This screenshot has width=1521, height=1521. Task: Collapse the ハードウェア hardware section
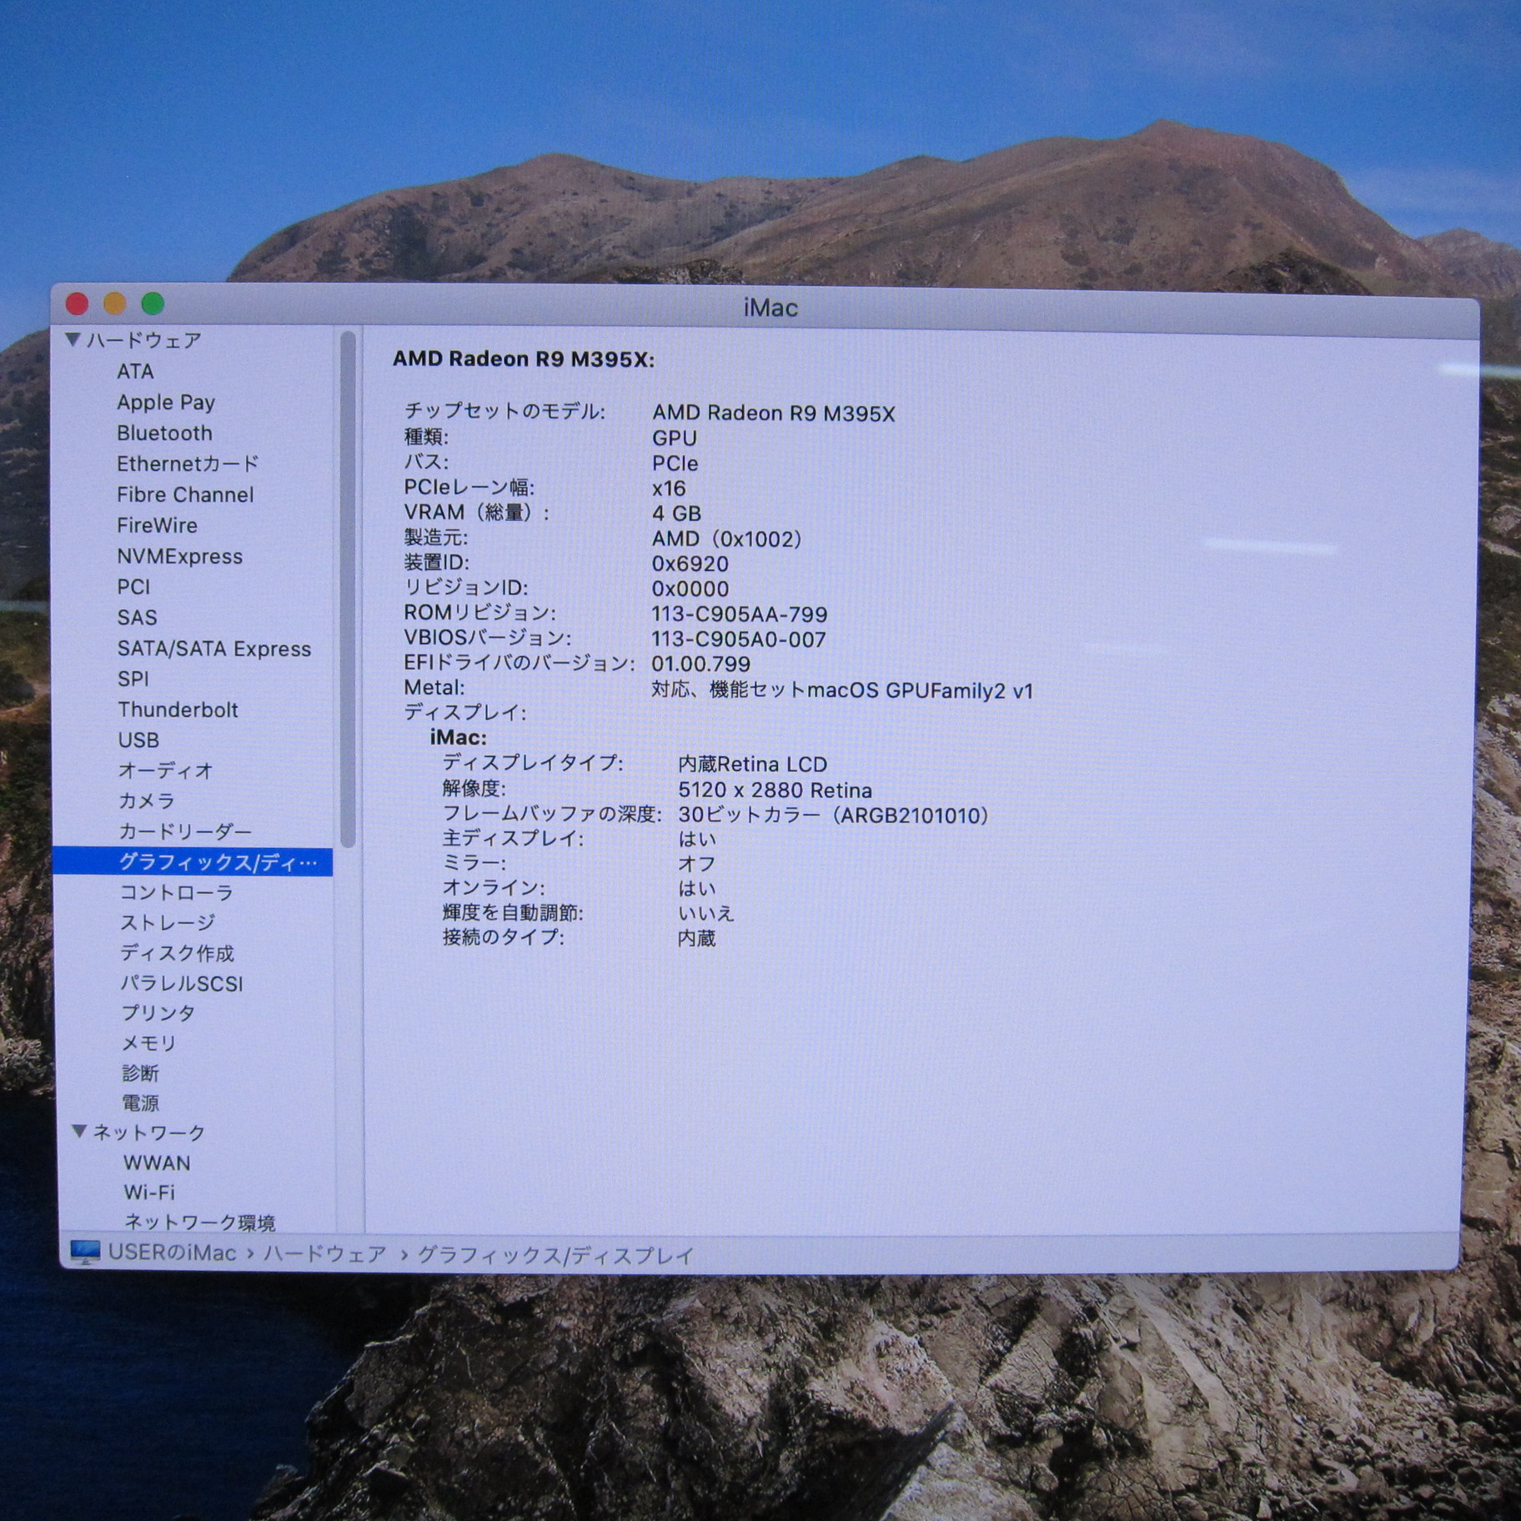73,339
